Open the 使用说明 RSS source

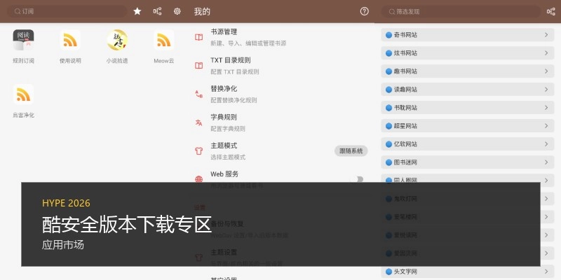(x=70, y=47)
